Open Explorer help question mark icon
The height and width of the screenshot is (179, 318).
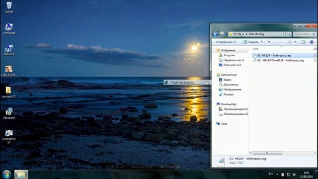(x=312, y=42)
